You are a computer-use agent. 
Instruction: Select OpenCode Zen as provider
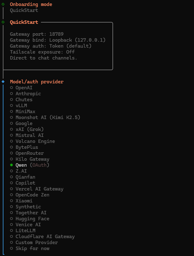[x=30, y=195]
